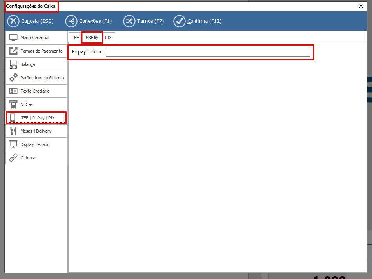This screenshot has width=372, height=279.
Task: Select the Texto Crediário card icon
Action: click(14, 91)
